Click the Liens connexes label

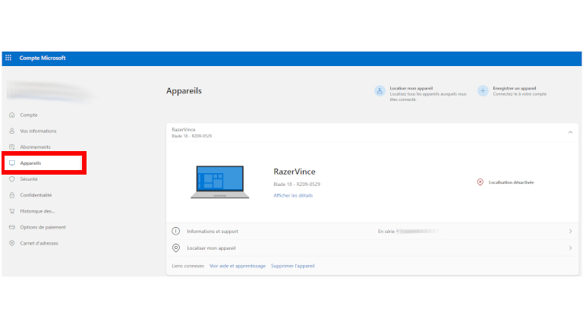tap(188, 266)
